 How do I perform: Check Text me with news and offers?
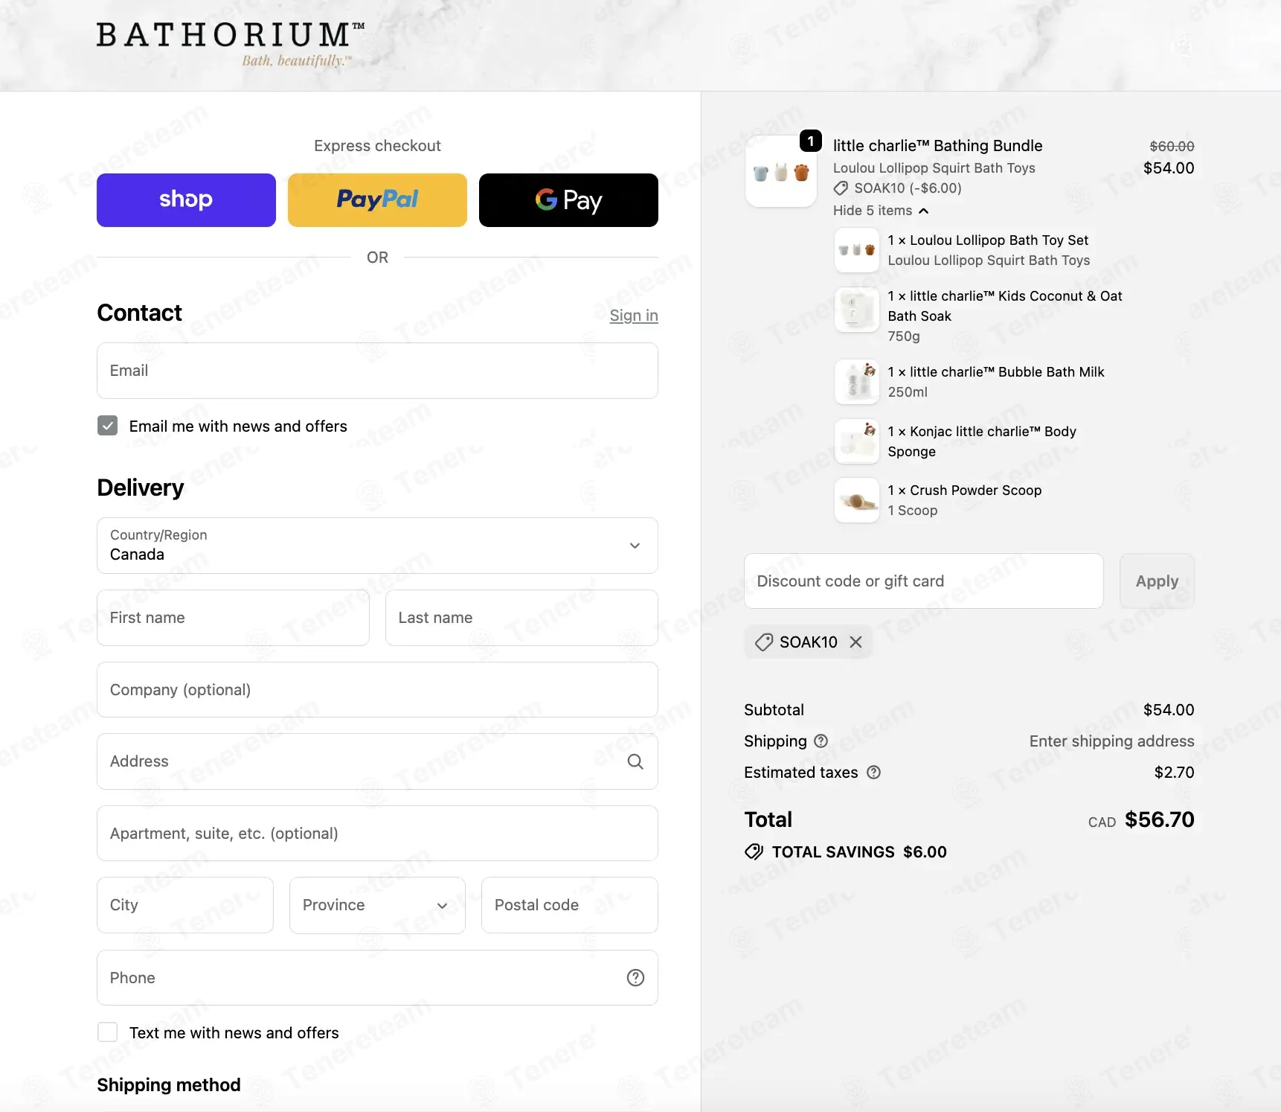pyautogui.click(x=108, y=1032)
